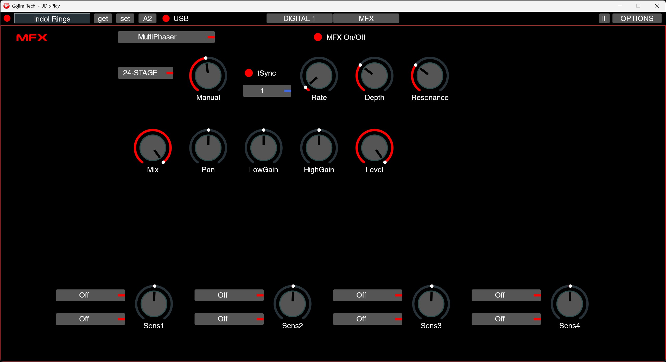Click the Depth knob
This screenshot has height=362, width=666.
(375, 75)
